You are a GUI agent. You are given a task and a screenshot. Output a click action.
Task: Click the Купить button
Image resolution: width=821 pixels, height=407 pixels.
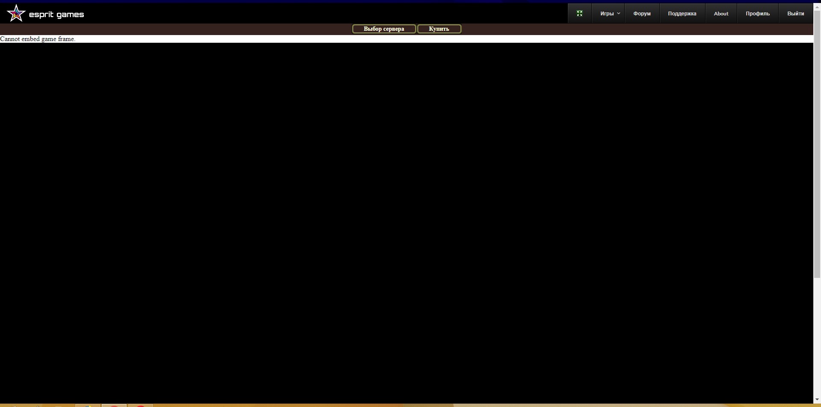439,29
